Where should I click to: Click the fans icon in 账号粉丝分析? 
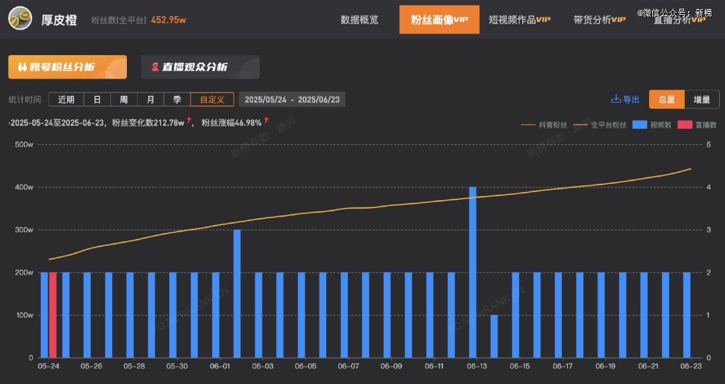(22, 67)
